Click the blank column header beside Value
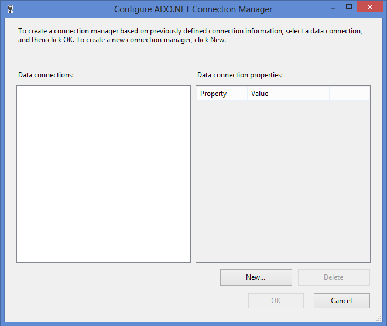The width and height of the screenshot is (387, 326). (350, 94)
